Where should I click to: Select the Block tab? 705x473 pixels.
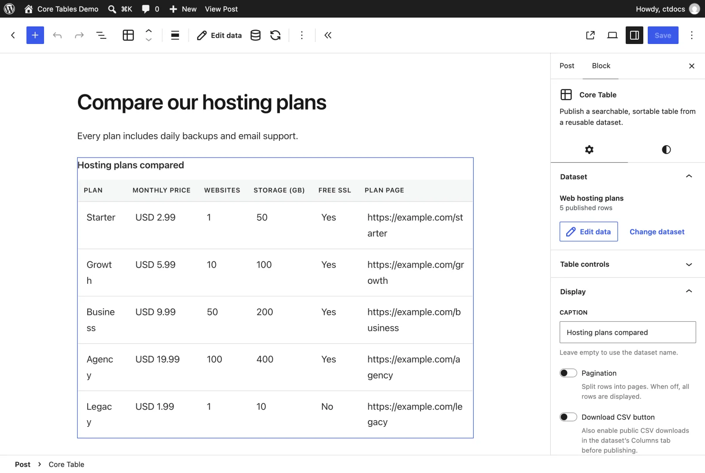[601, 66]
